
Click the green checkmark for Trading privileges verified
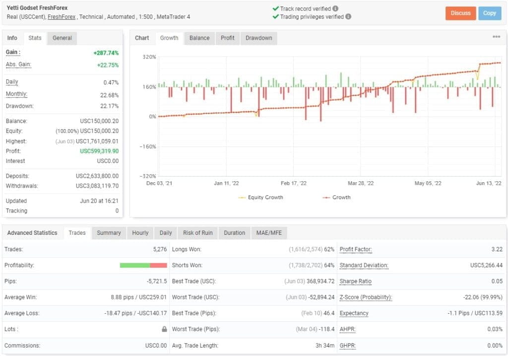click(275, 16)
